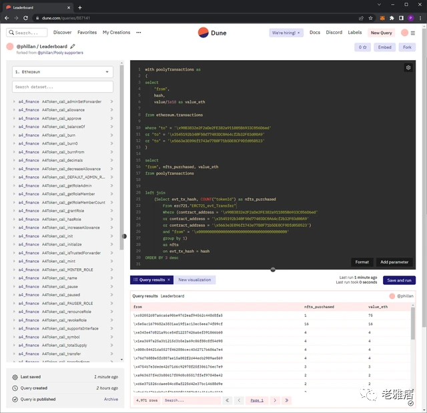Expand A4Token_call_adminSetForwarder table

pyautogui.click(x=14, y=101)
